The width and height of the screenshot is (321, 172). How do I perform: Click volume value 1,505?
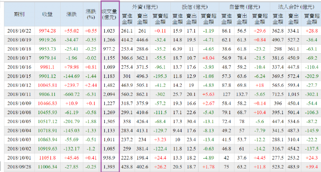pos(109,122)
